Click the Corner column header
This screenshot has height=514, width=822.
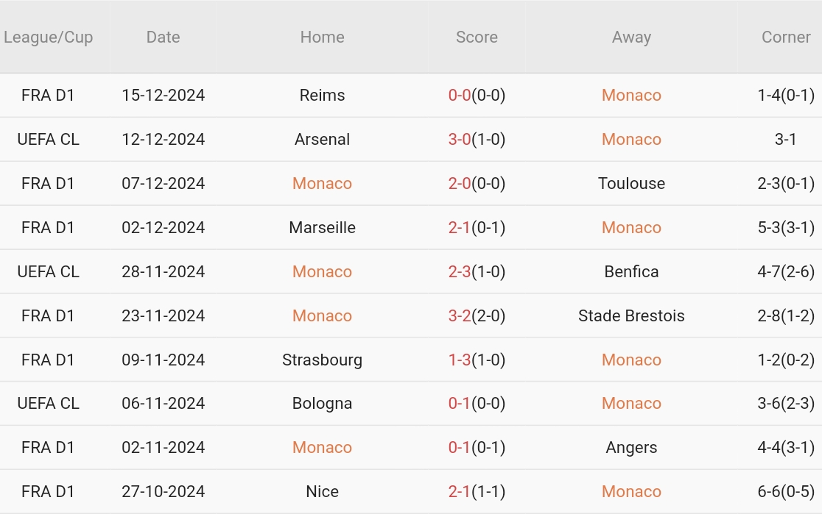pos(785,38)
